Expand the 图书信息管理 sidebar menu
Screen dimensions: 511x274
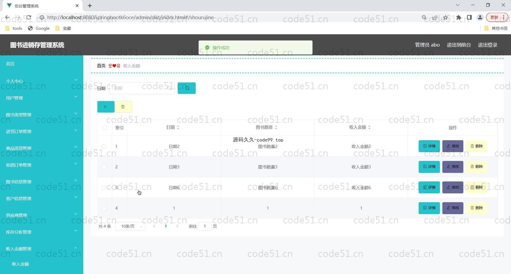pyautogui.click(x=42, y=181)
